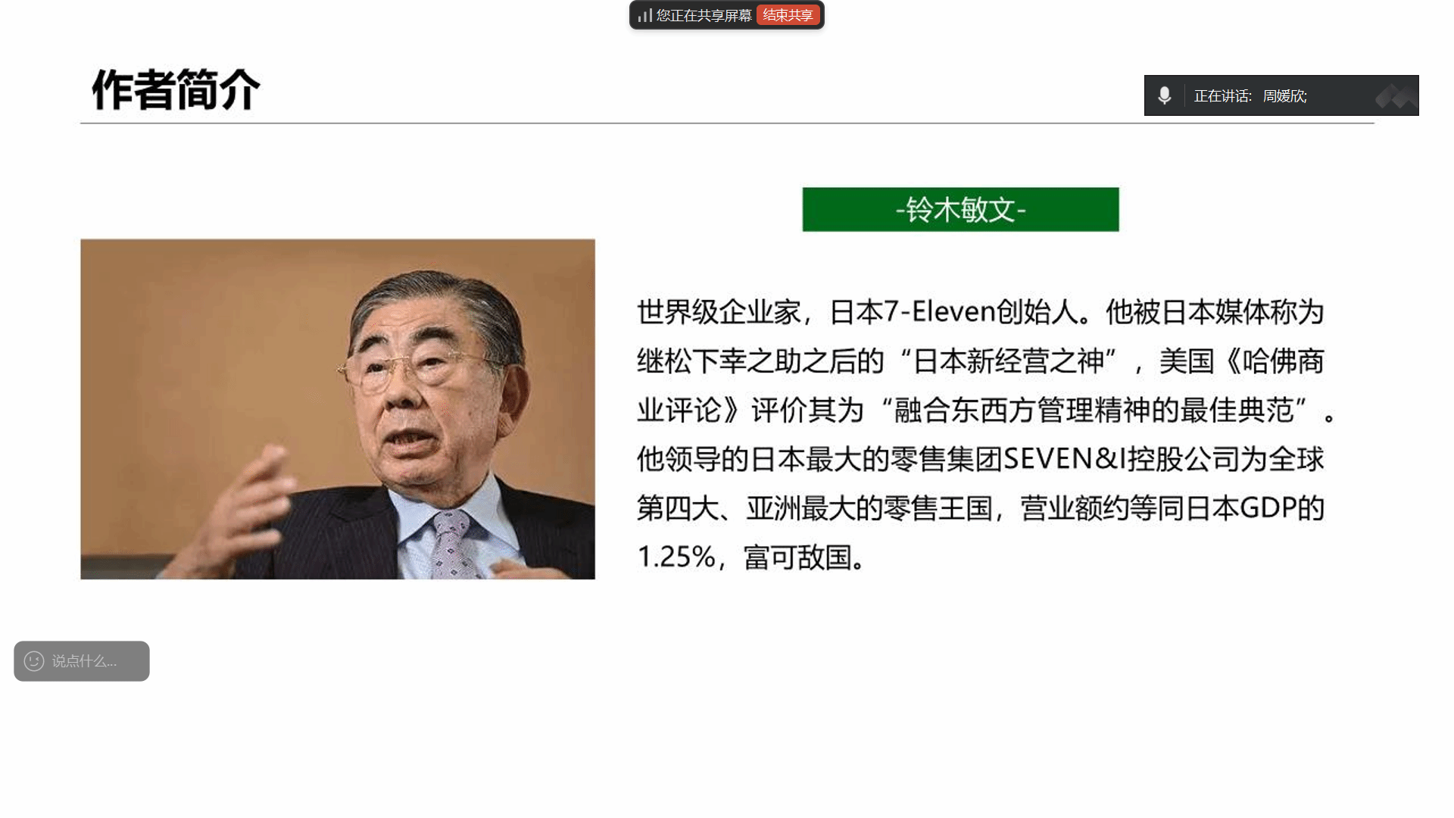1454x818 pixels.
Task: Click the Tencent Meeting logo watermark
Action: click(x=1395, y=96)
